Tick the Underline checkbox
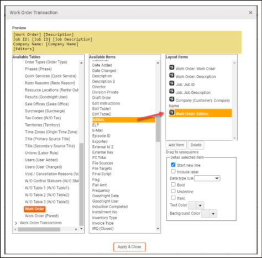 point(173,191)
